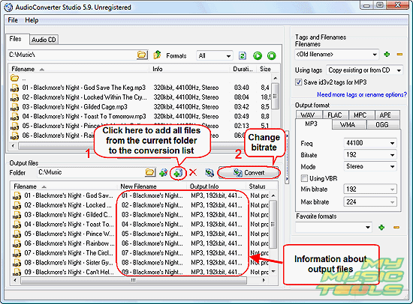Viewport: 413px width, 304px height.
Task: Browse for source folder next to C:\Music\ path
Action: click(142, 55)
